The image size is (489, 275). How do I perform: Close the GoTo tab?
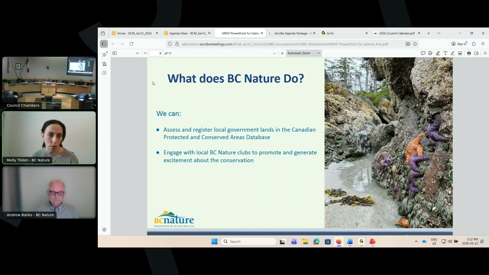pyautogui.click(x=366, y=33)
